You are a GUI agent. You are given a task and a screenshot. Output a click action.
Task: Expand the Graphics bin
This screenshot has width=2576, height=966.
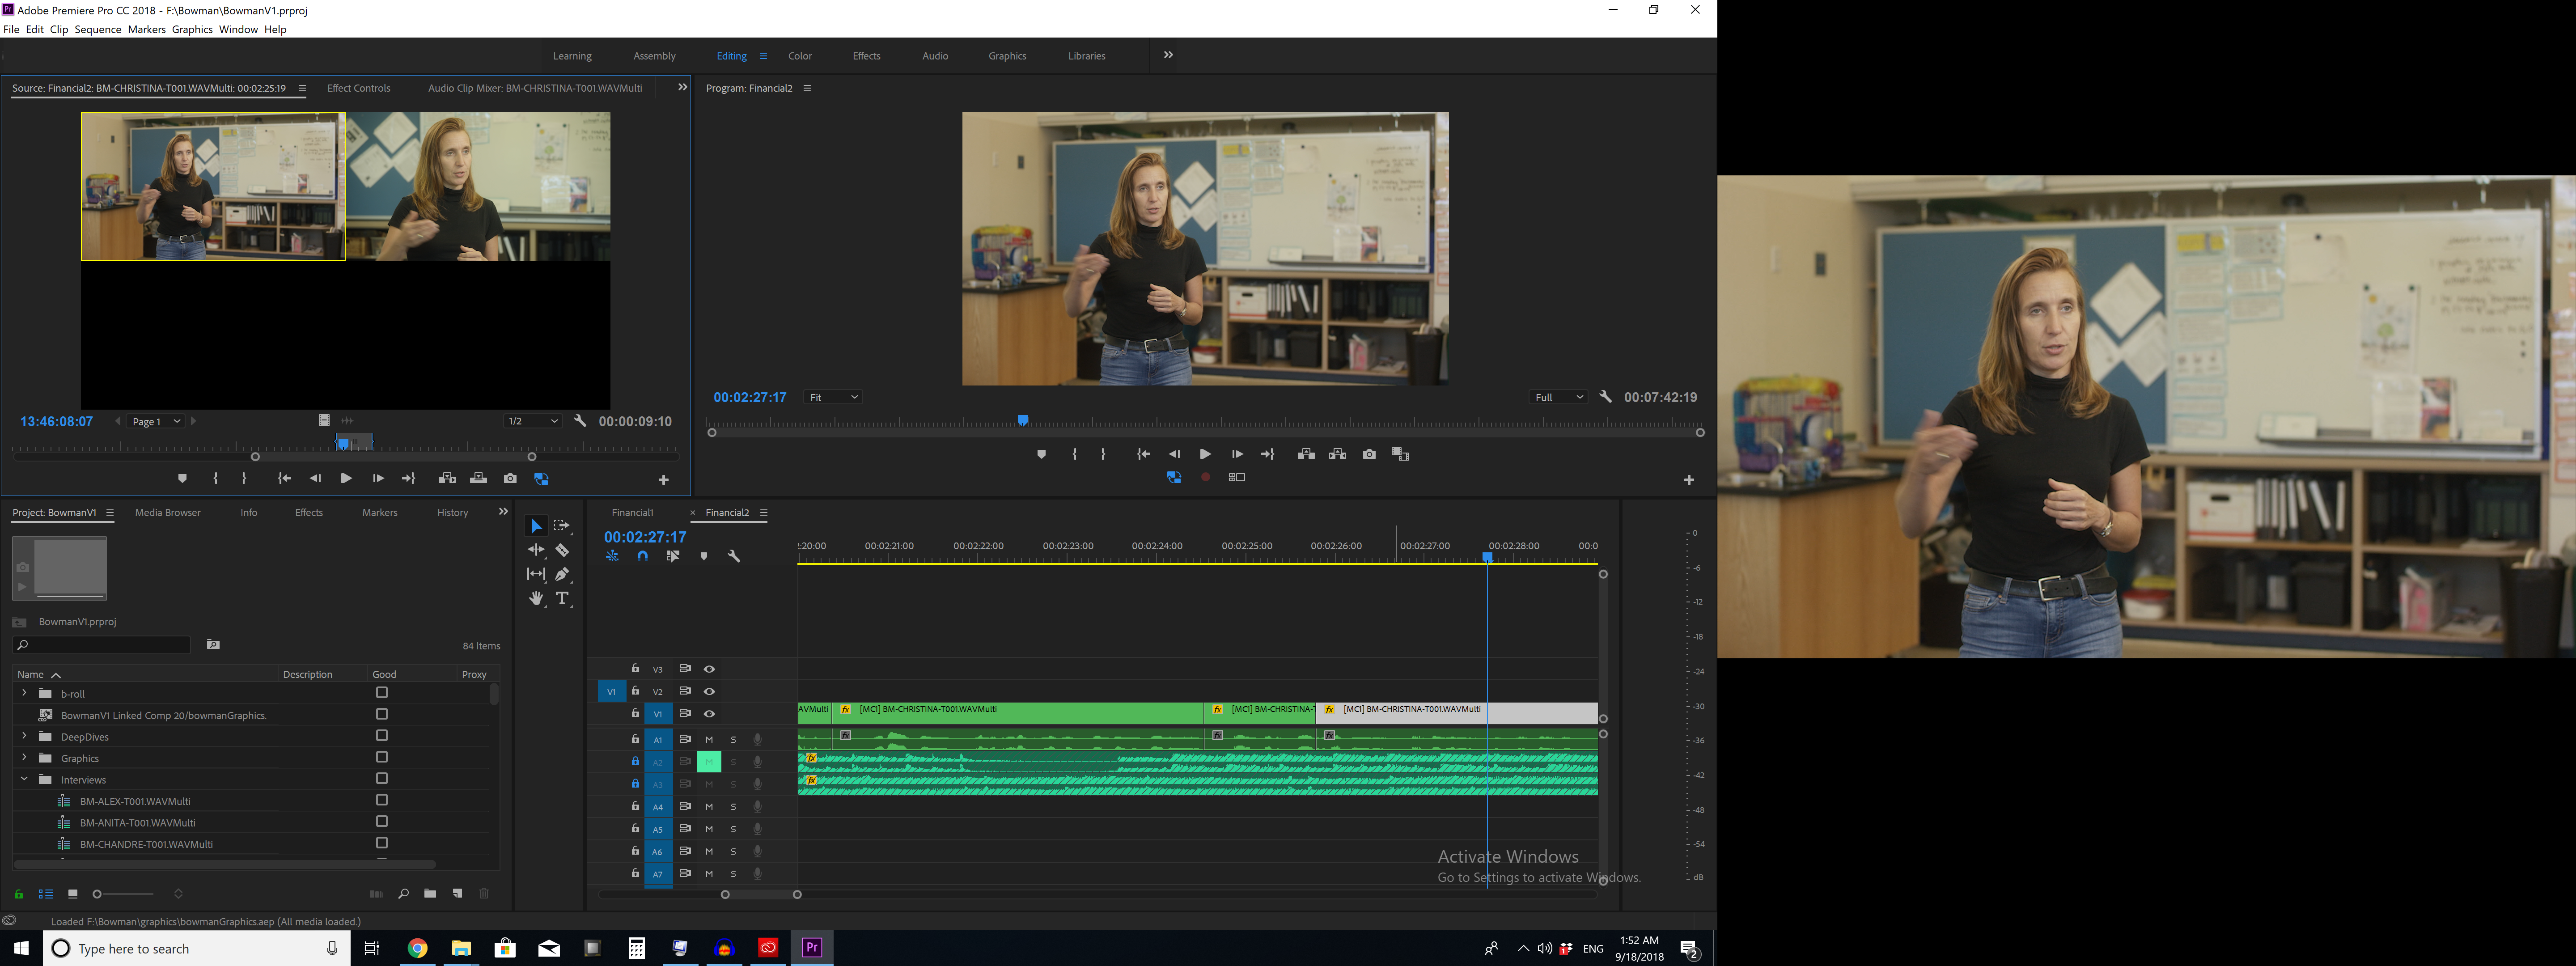pos(24,757)
